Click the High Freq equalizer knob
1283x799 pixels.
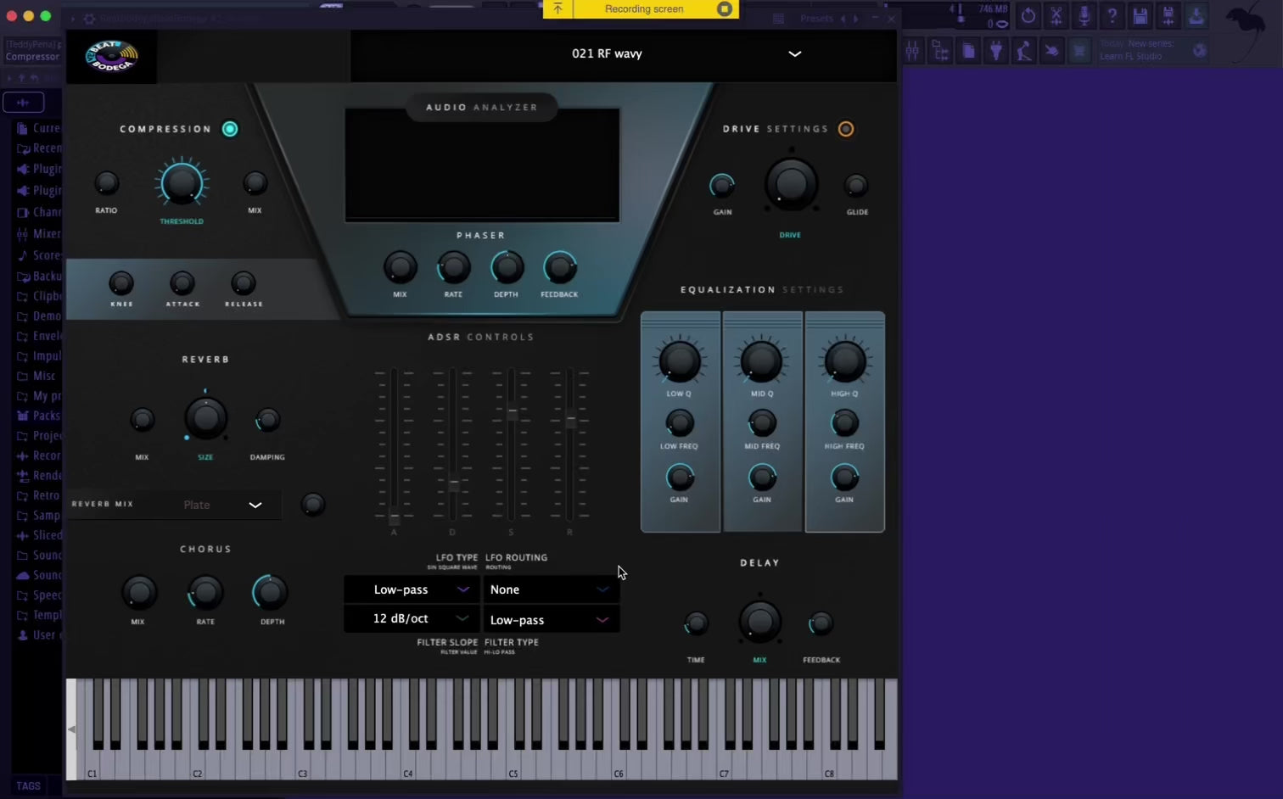pos(844,422)
